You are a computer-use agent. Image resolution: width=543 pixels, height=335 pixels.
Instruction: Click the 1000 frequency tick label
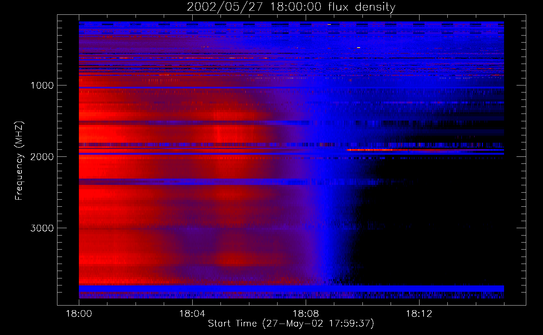(x=42, y=85)
